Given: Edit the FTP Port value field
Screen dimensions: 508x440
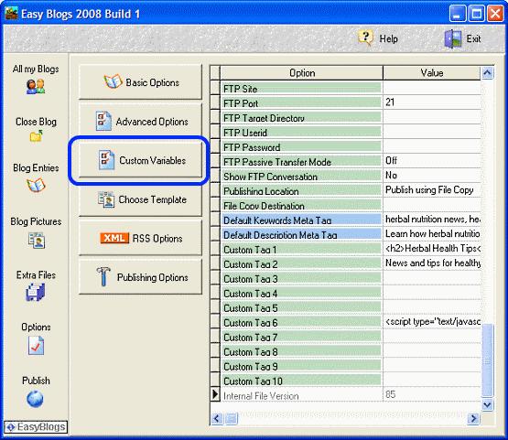Looking at the screenshot, I should [x=432, y=102].
